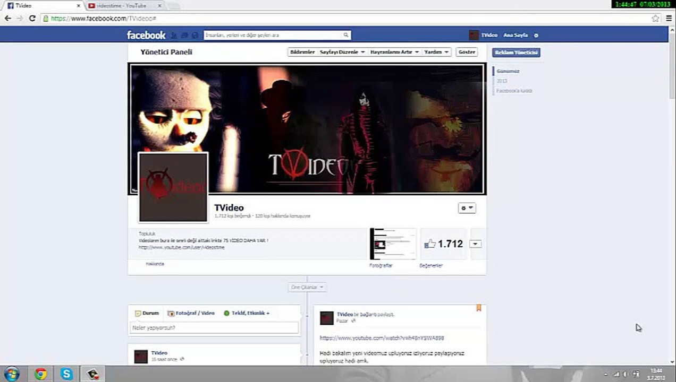
Task: Open the account settings gear in blue header
Action: coord(536,36)
